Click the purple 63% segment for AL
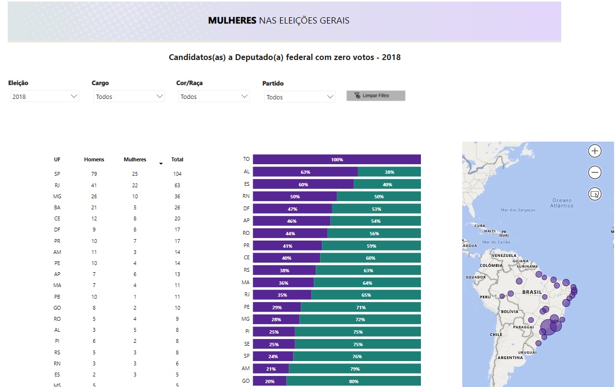616x387 pixels. tap(305, 172)
